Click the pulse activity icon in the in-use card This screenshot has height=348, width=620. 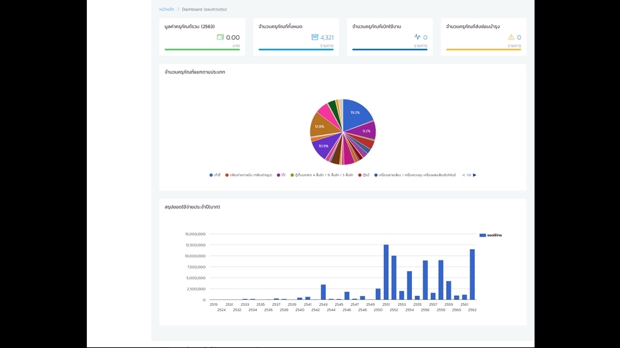pyautogui.click(x=417, y=37)
